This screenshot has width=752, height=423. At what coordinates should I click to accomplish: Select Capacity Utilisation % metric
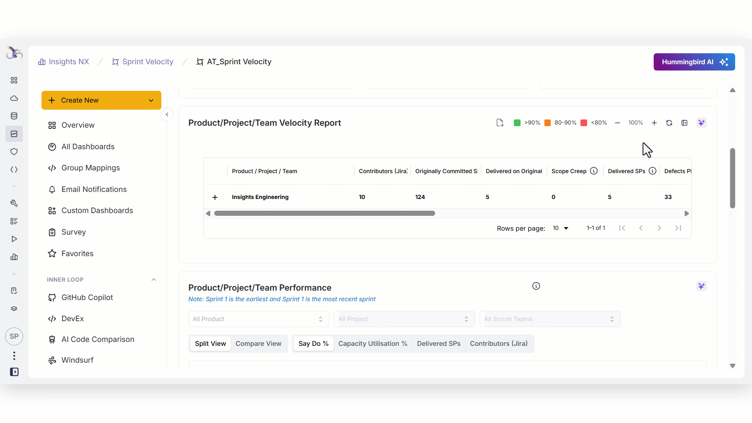[x=372, y=343]
